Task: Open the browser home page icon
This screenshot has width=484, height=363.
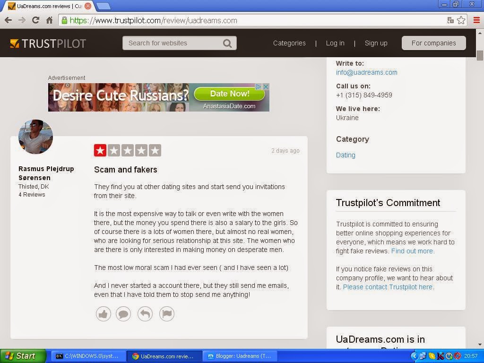Action: 49,20
